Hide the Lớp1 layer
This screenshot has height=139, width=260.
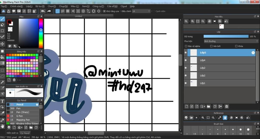[186, 83]
